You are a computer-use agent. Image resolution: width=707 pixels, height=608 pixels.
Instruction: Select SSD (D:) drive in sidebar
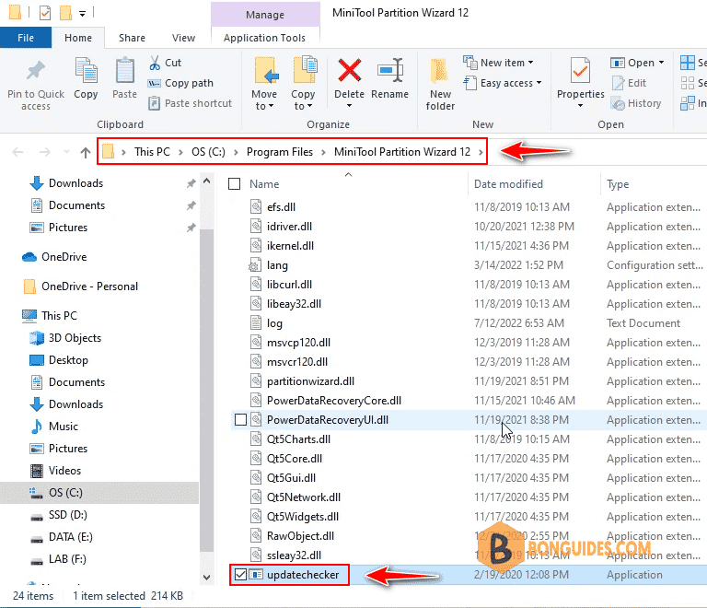click(x=67, y=515)
